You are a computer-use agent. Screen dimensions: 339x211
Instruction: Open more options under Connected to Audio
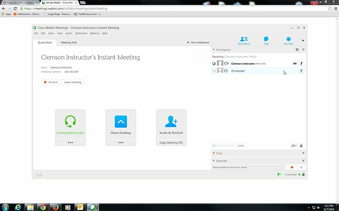click(x=70, y=142)
